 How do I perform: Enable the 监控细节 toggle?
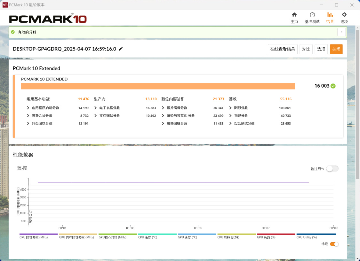click(x=332, y=169)
